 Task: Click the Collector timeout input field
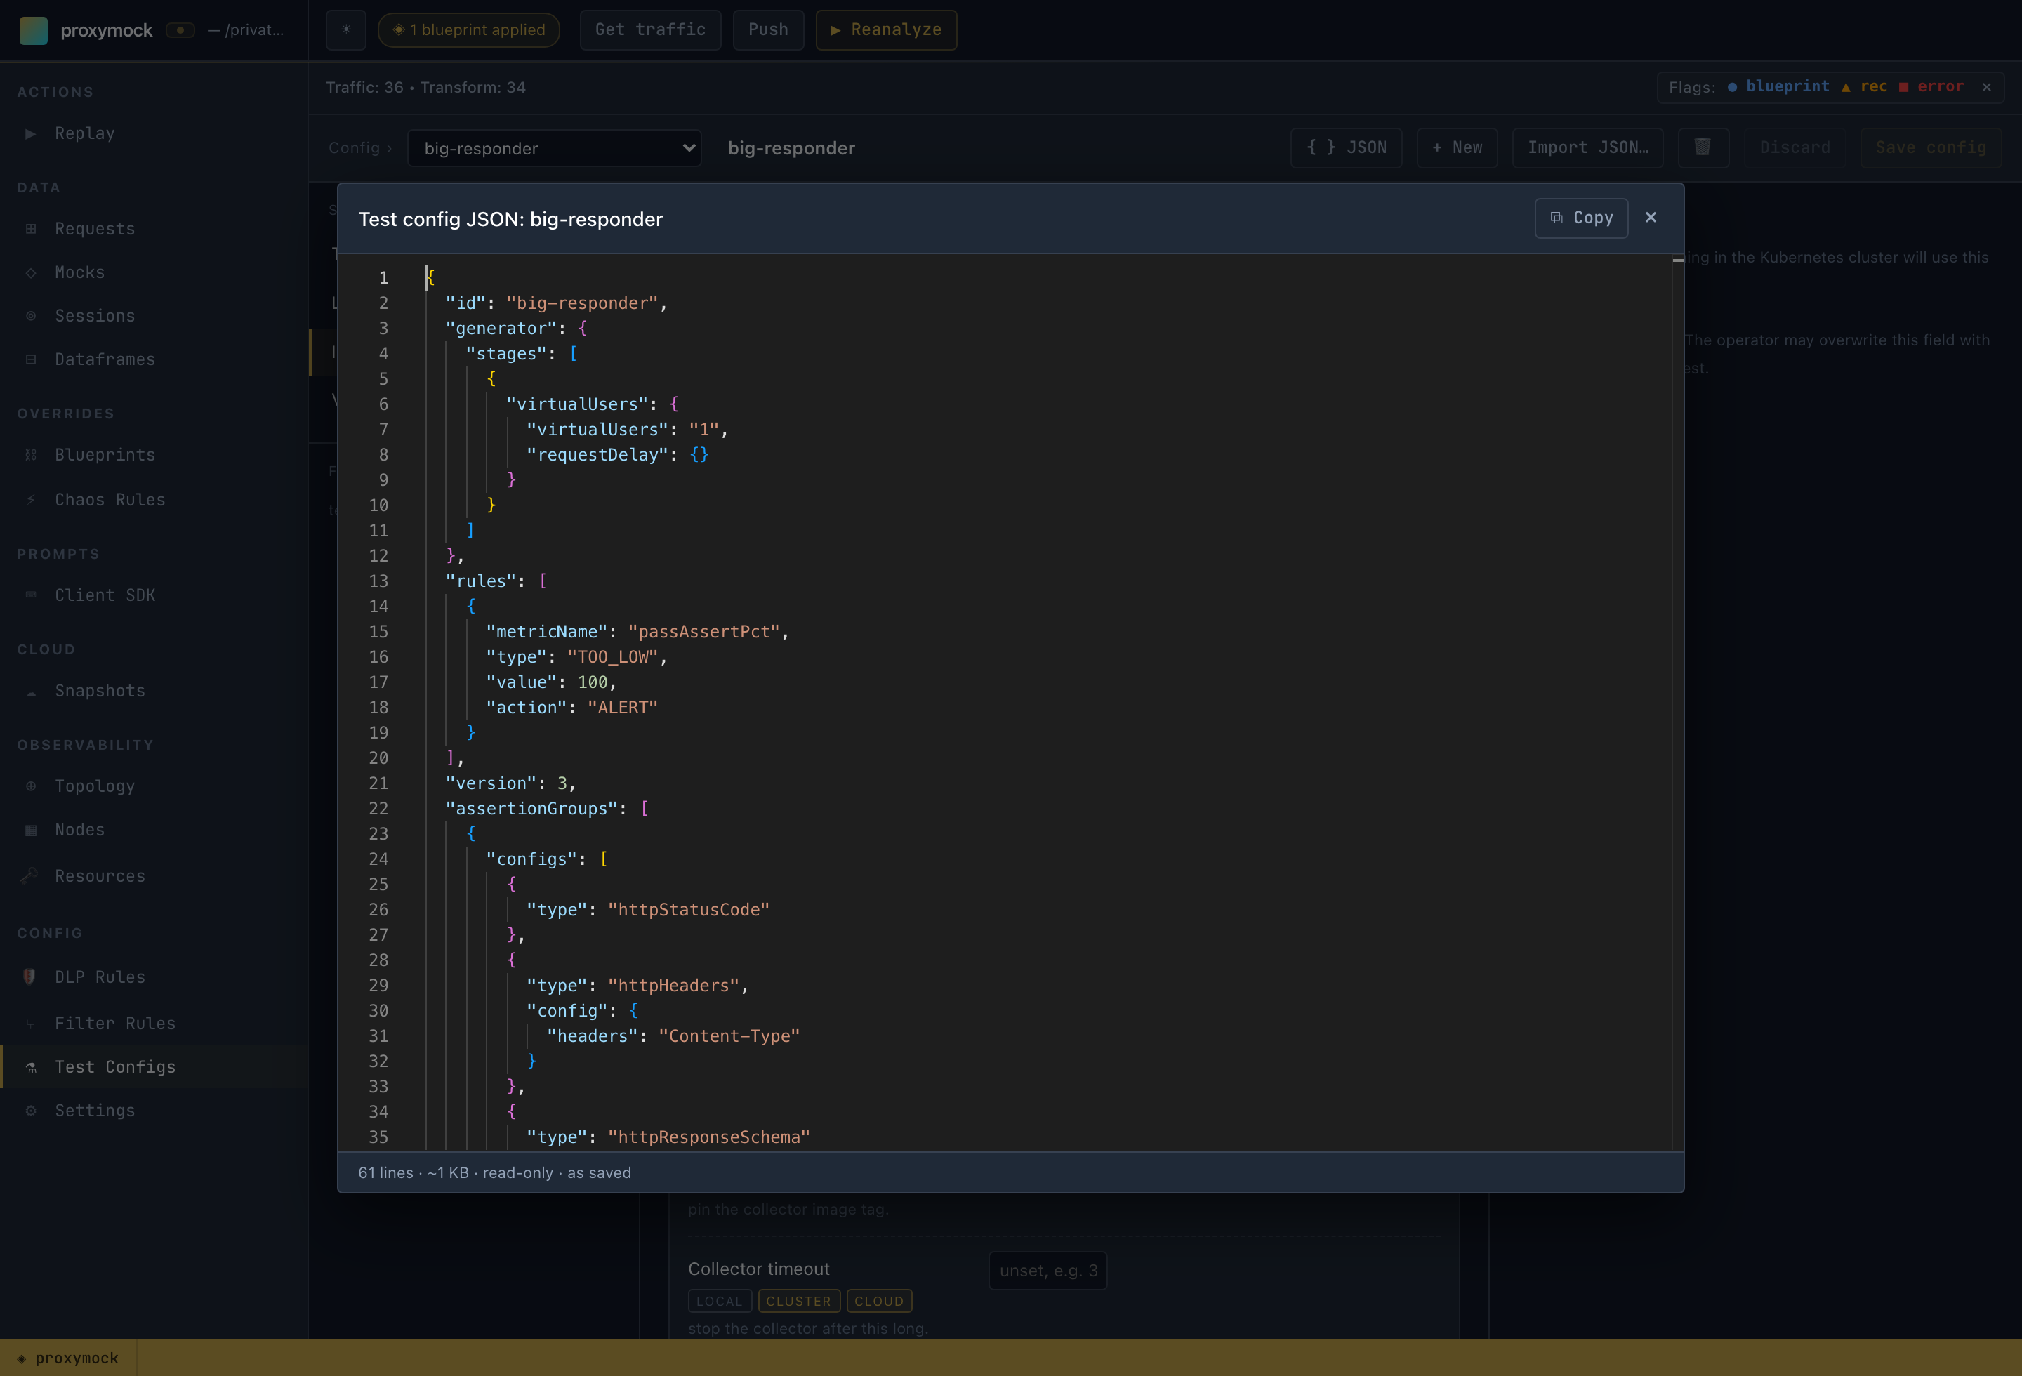coord(1048,1271)
